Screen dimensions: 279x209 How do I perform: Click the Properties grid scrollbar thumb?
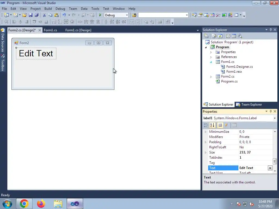click(275, 161)
